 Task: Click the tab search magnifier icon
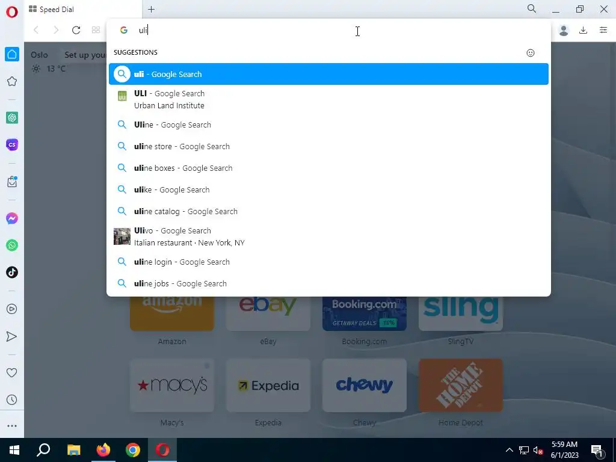point(532,8)
